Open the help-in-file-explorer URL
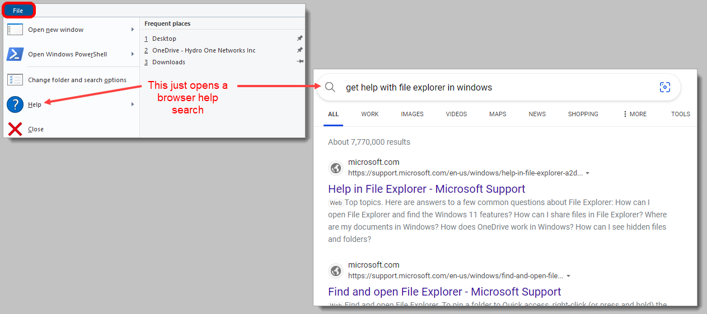Screen dimensions: 707x314 click(x=465, y=173)
